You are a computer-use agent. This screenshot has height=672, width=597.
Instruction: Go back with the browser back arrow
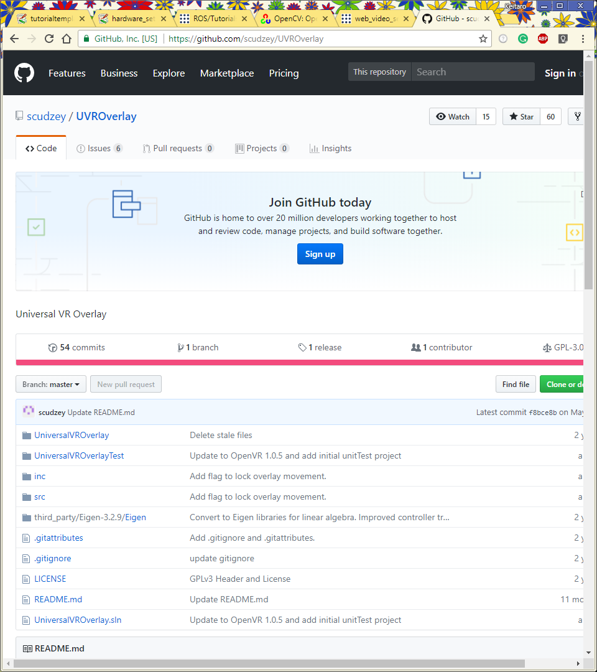[14, 39]
